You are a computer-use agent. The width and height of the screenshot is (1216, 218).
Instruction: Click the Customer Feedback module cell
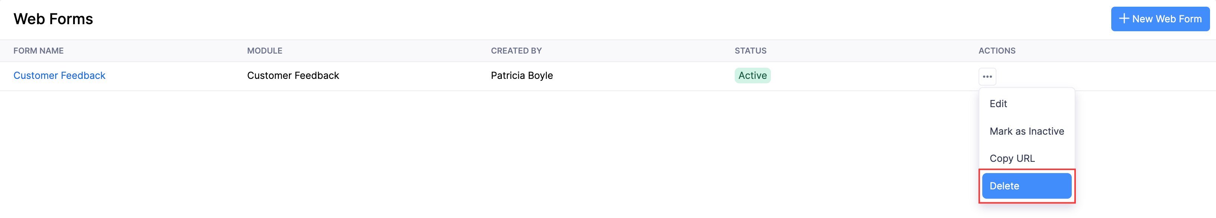[x=293, y=76]
